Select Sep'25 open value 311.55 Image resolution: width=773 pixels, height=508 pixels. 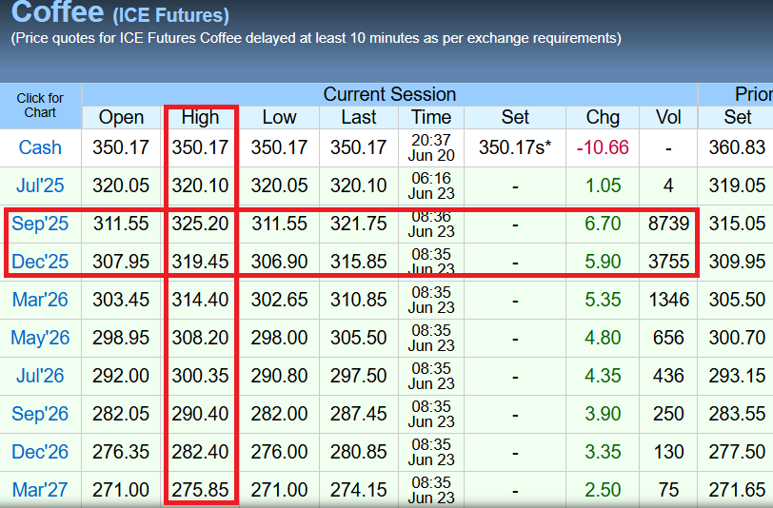point(121,224)
